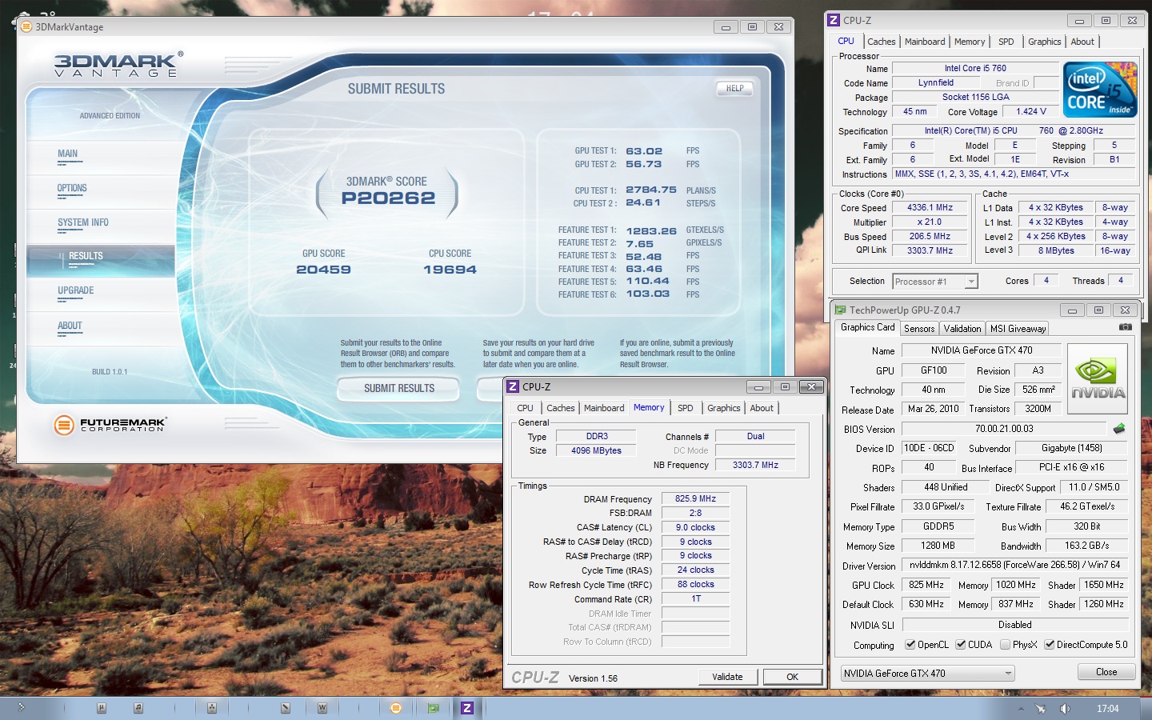This screenshot has height=720, width=1152.
Task: Open the CPU-Z icon in the taskbar
Action: (x=467, y=708)
